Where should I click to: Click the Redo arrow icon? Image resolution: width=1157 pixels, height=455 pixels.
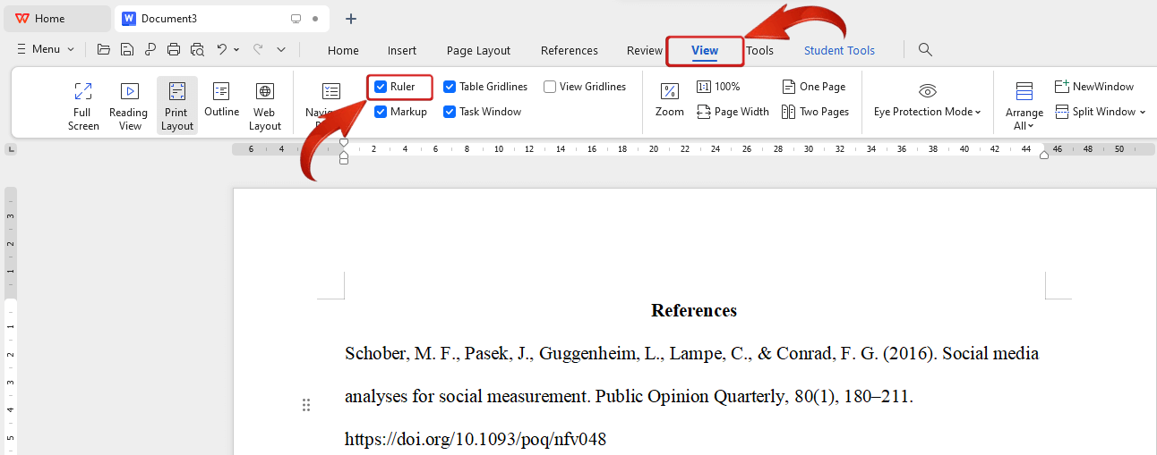(258, 49)
